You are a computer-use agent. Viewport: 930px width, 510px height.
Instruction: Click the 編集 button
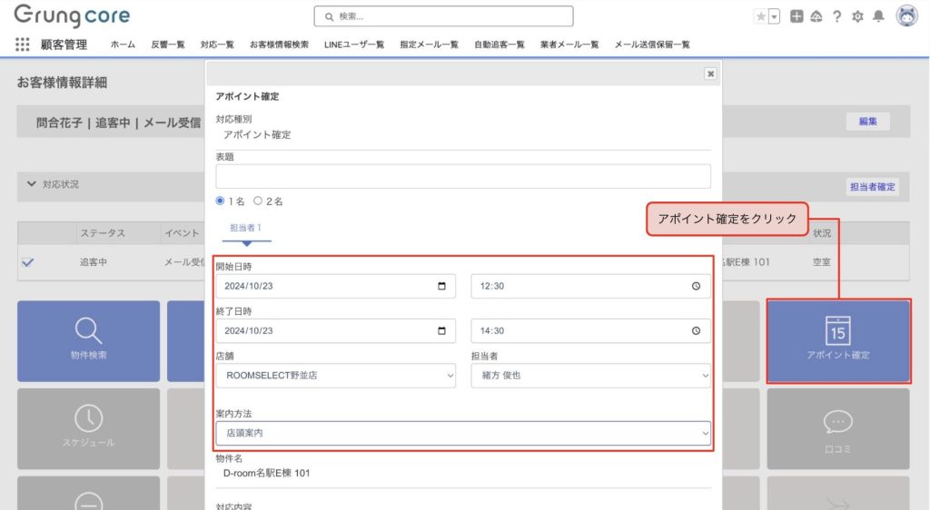(x=867, y=122)
